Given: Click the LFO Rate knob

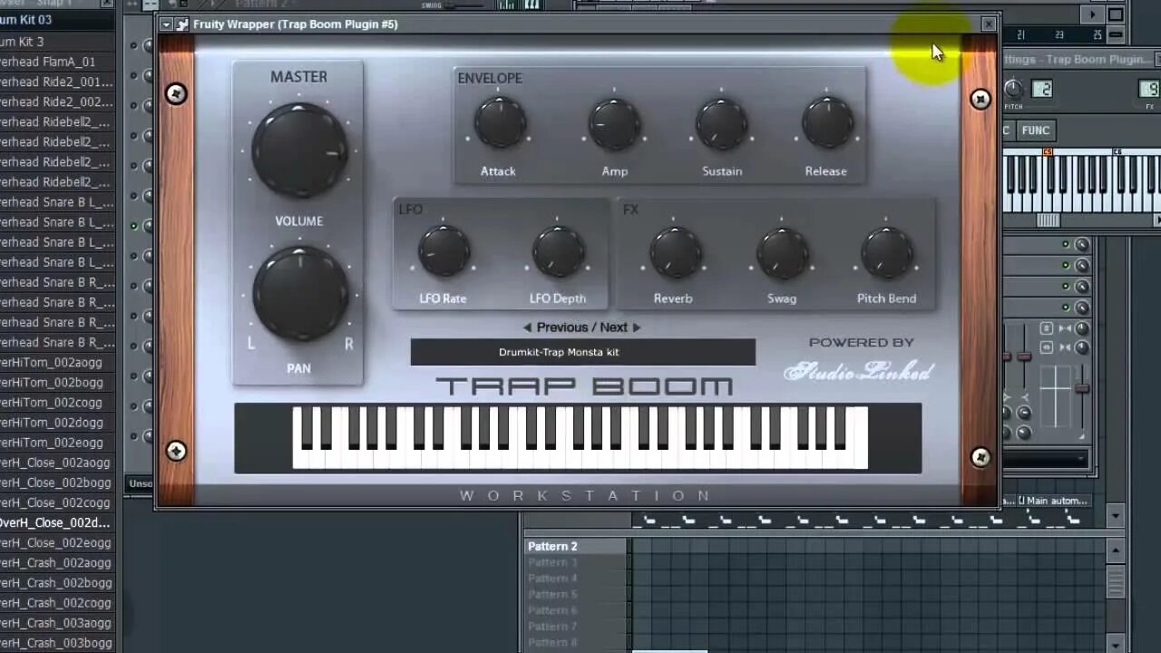Looking at the screenshot, I should pyautogui.click(x=444, y=251).
